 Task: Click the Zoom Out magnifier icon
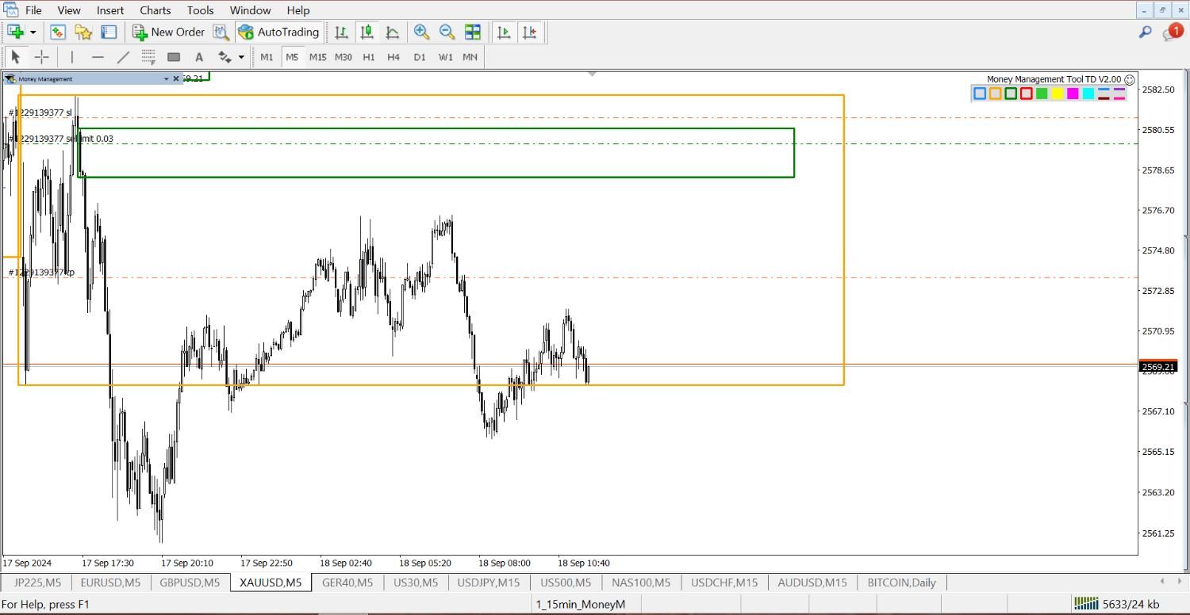pyautogui.click(x=447, y=32)
